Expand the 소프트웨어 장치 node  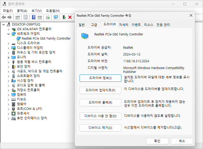[8, 76]
